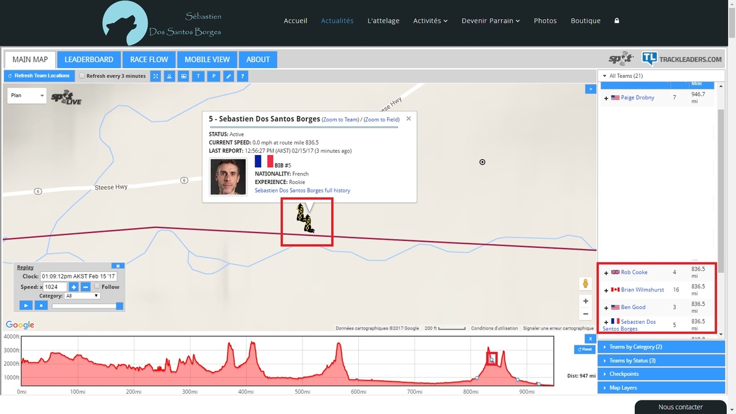The height and width of the screenshot is (414, 736).
Task: Open help via the question mark icon
Action: pyautogui.click(x=243, y=76)
